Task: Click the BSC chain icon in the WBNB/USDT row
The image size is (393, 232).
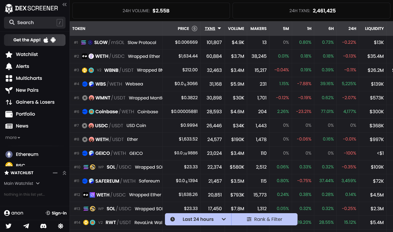Action: point(85,70)
